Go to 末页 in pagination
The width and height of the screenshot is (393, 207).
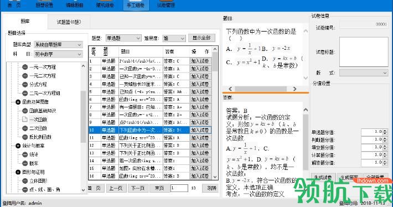pyautogui.click(x=159, y=188)
